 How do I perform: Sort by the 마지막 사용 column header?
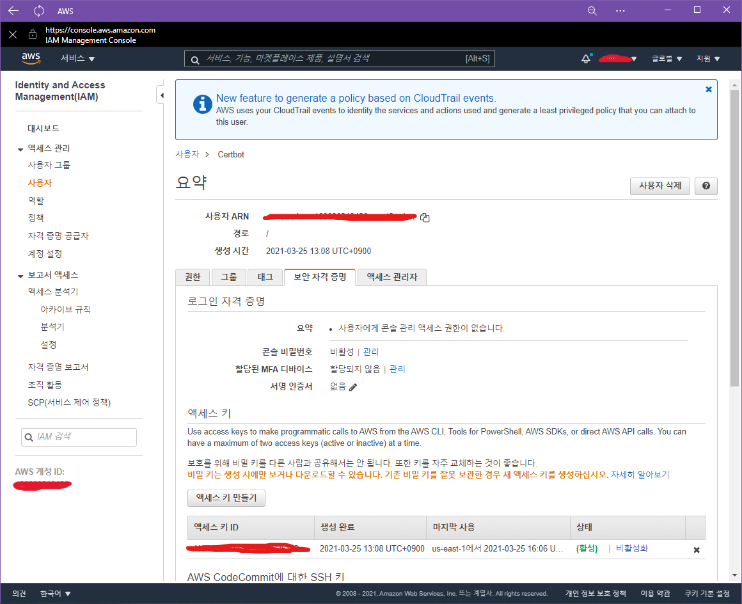pos(498,527)
